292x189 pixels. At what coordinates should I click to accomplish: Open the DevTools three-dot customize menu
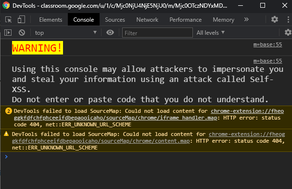(288, 19)
